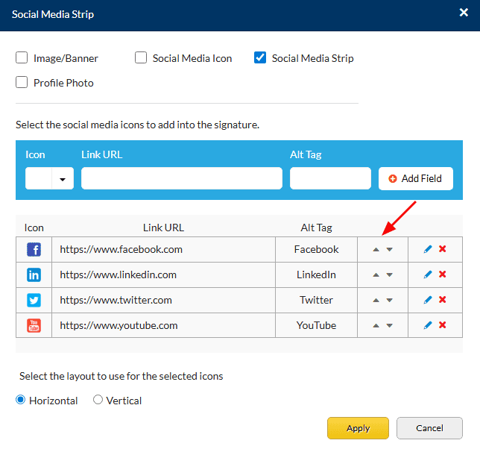The width and height of the screenshot is (480, 455).
Task: Tick the Profile Photo checkbox
Action: point(22,83)
